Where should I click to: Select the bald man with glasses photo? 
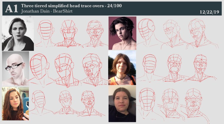coord(15,68)
